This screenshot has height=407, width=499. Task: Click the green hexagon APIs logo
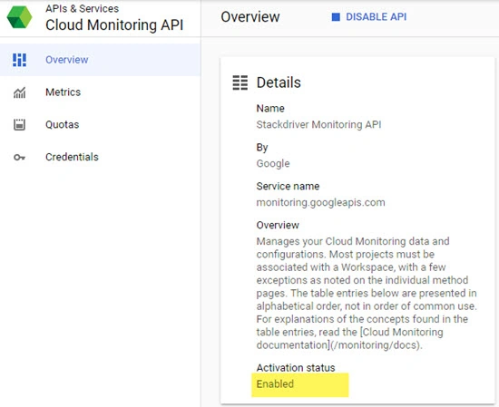(19, 17)
